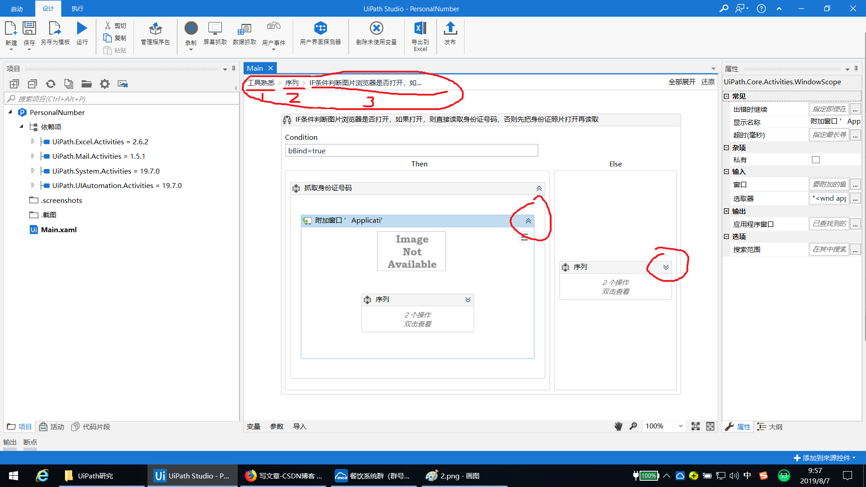The height and width of the screenshot is (487, 866).
Task: Unpin the 属性 panel pushpin
Action: [x=856, y=68]
